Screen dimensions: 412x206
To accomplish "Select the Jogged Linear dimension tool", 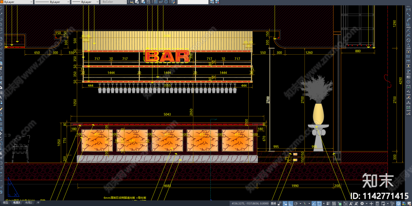I will coord(408,92).
